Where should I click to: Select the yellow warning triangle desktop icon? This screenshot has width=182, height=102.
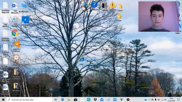tap(113, 5)
